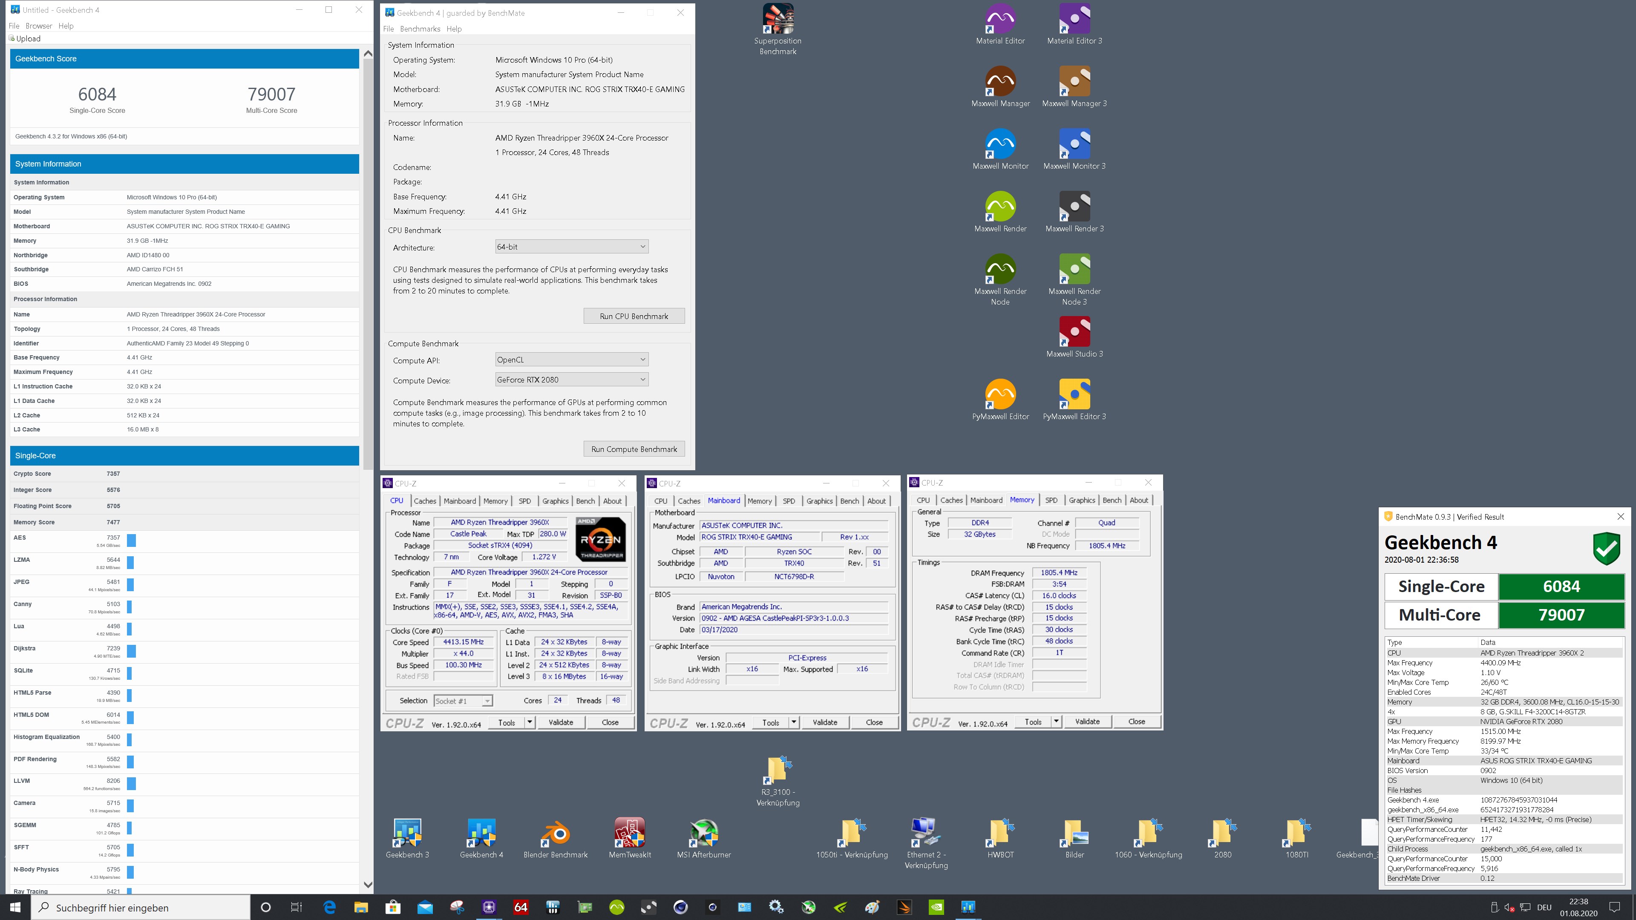Open Windows Start menu
The height and width of the screenshot is (920, 1636).
click(15, 907)
